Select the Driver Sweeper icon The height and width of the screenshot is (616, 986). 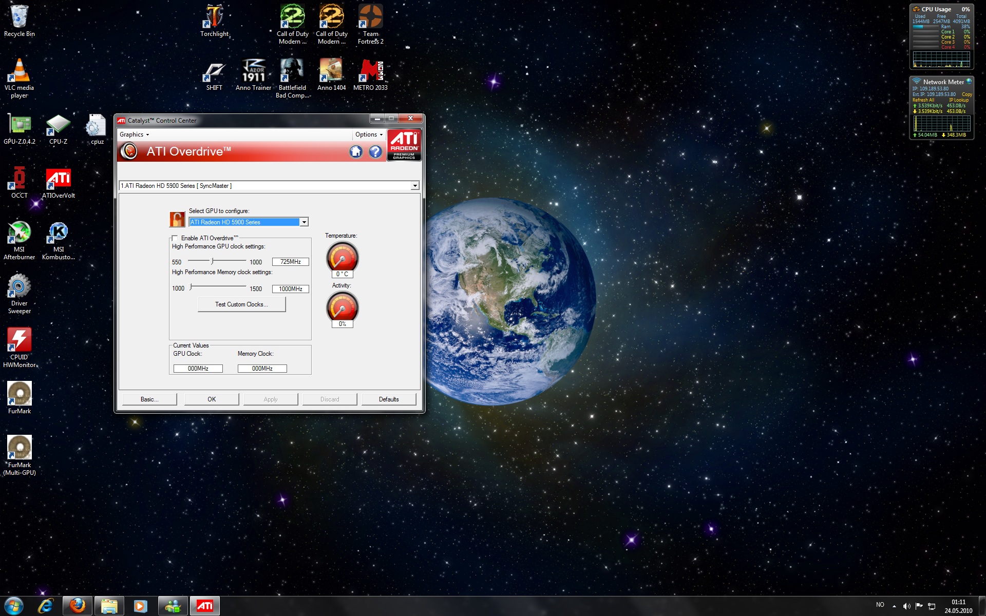20,294
